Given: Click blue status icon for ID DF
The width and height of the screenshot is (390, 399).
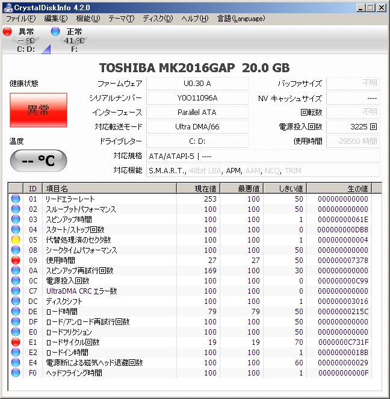Looking at the screenshot, I should click(16, 321).
